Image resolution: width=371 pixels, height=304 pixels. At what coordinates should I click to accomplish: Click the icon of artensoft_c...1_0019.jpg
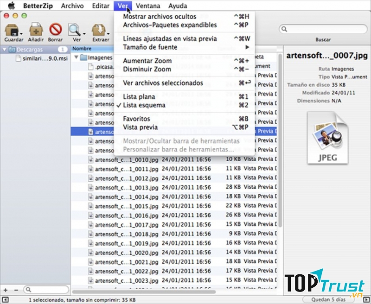90,243
